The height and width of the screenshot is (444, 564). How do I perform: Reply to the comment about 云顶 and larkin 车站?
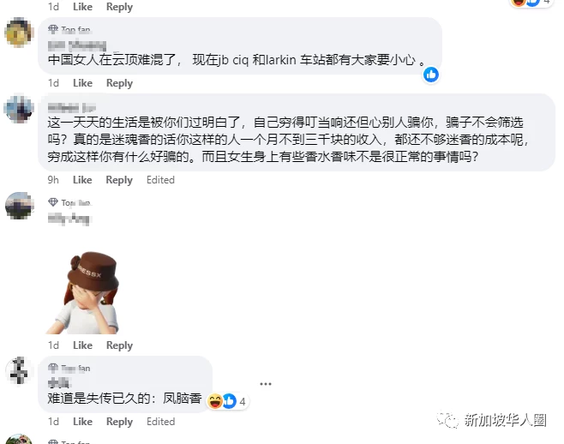(x=119, y=83)
